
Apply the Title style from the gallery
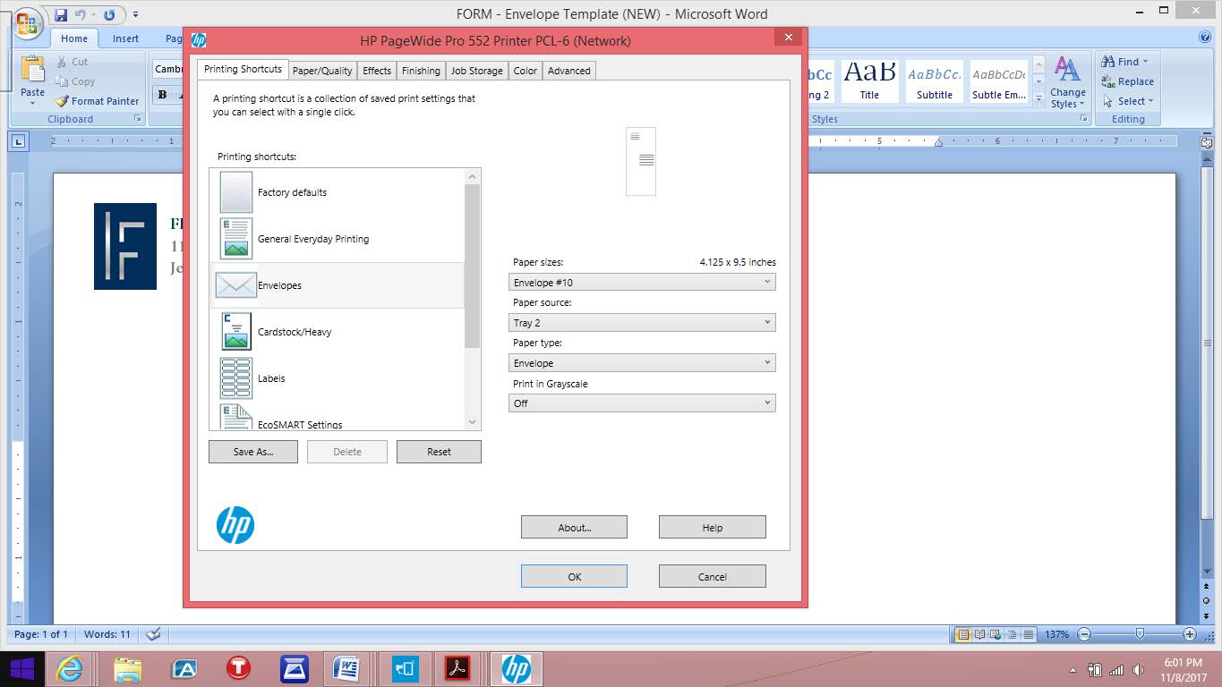pos(869,81)
